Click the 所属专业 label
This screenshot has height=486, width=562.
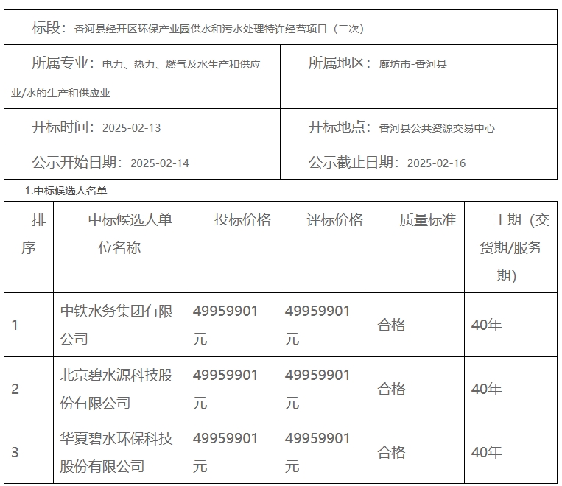(63, 63)
